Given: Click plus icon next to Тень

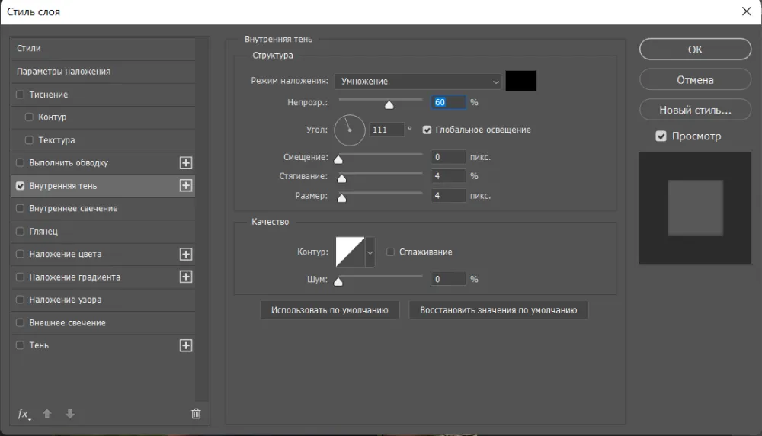Looking at the screenshot, I should pos(185,346).
